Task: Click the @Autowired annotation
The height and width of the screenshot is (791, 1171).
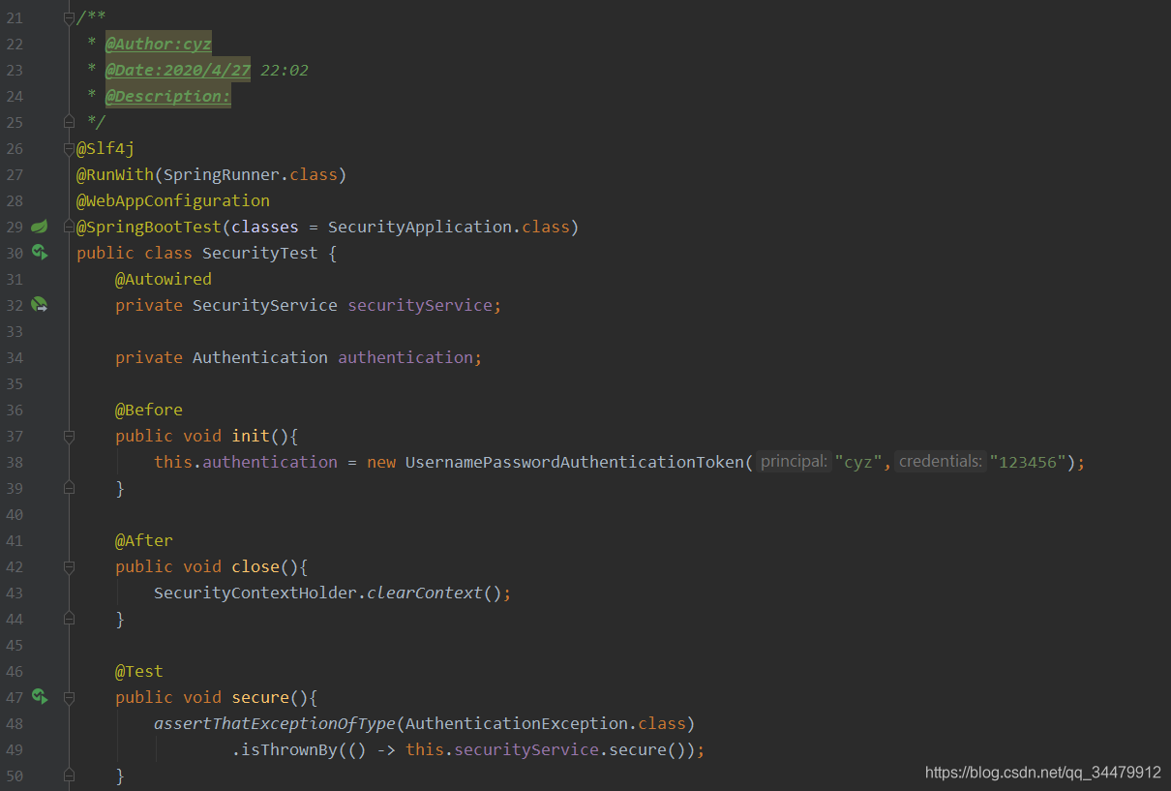Action: [x=164, y=279]
